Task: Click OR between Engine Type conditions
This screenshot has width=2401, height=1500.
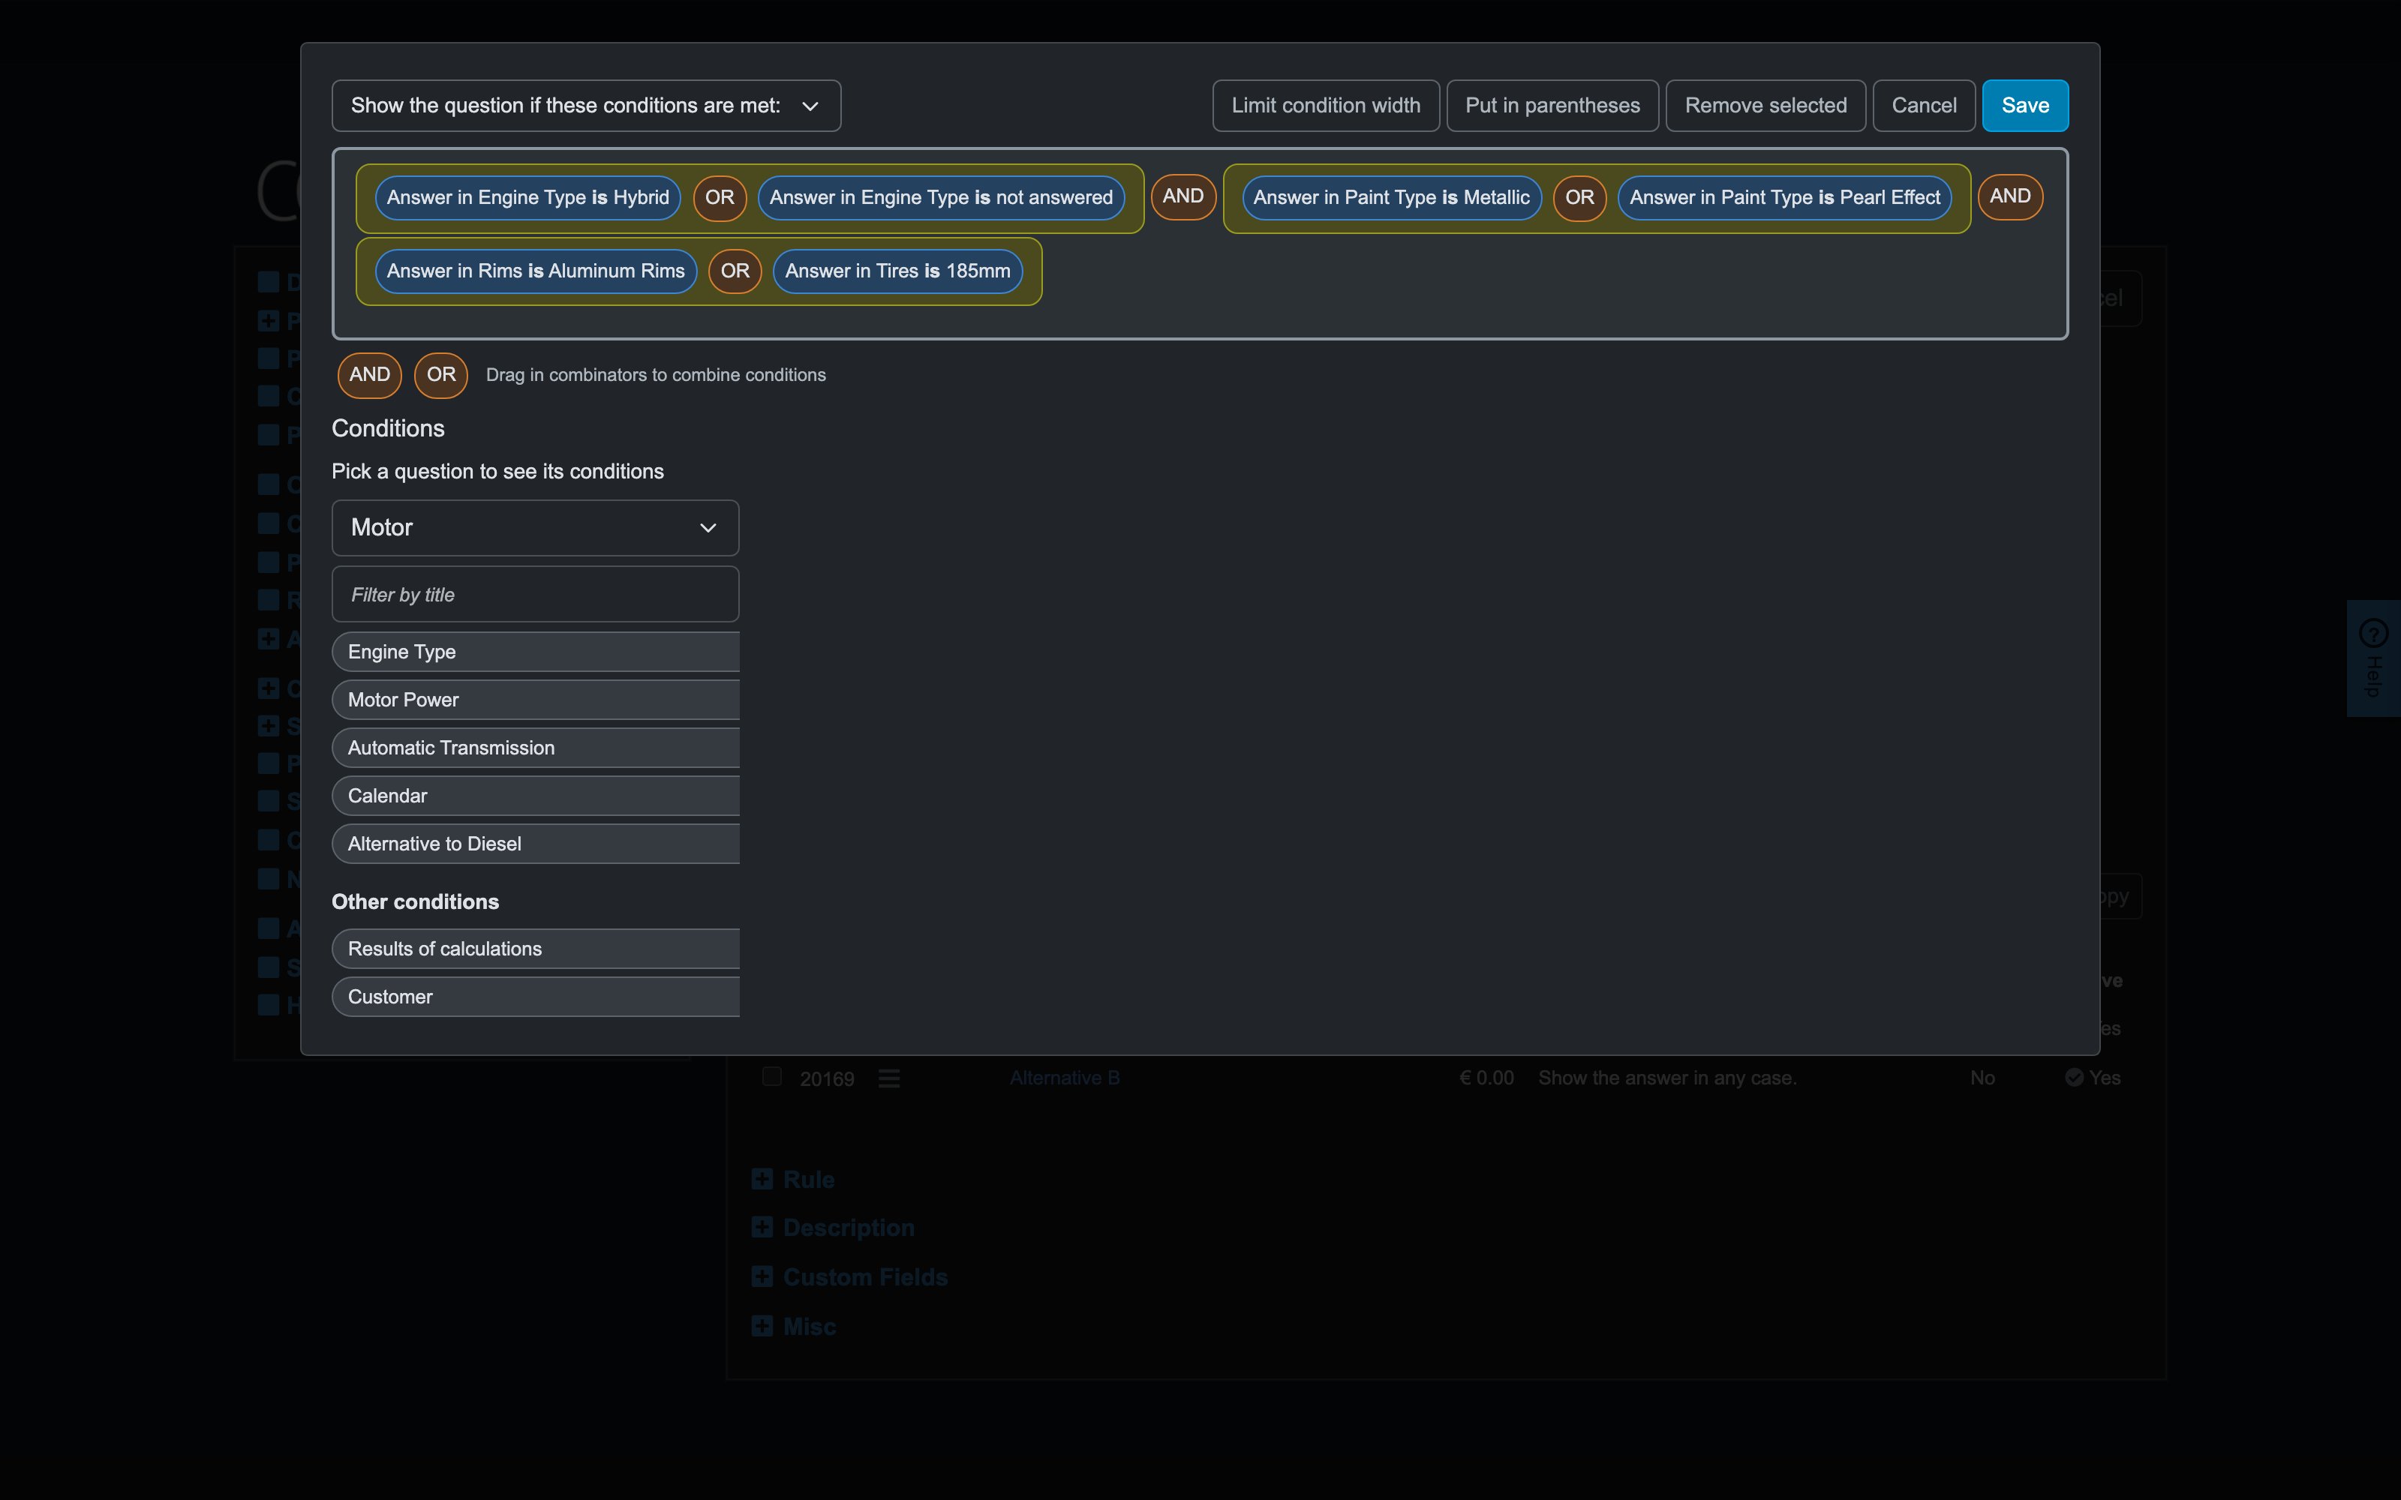Action: (720, 197)
